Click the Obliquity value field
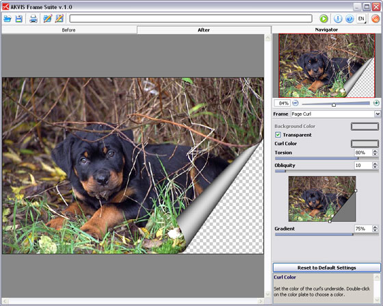The height and width of the screenshot is (306, 383). pyautogui.click(x=363, y=166)
